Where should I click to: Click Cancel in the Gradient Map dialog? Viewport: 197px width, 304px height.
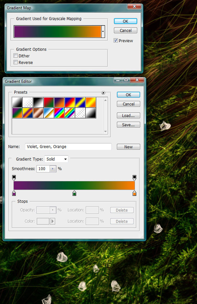pos(125,30)
